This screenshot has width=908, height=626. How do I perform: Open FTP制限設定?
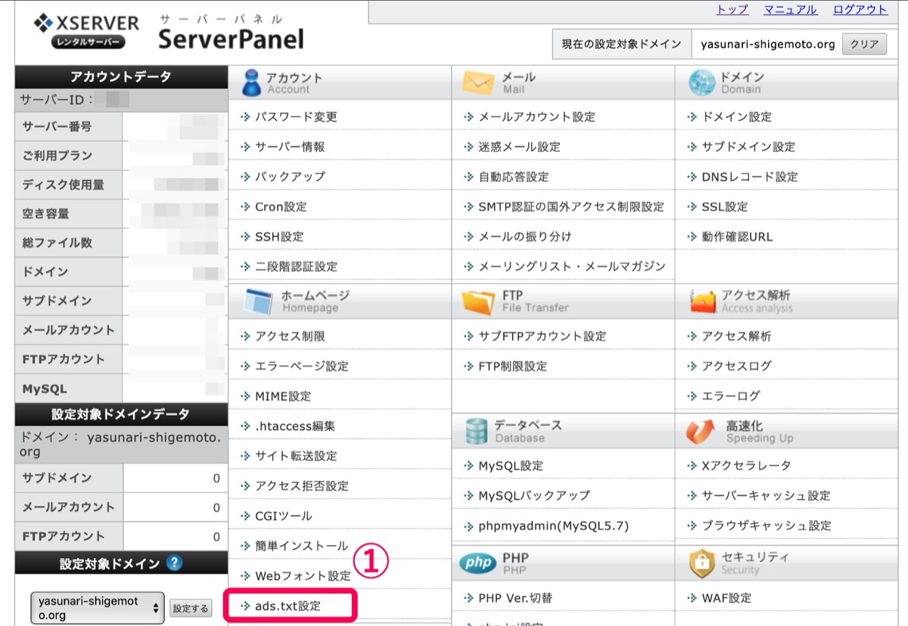(x=512, y=366)
